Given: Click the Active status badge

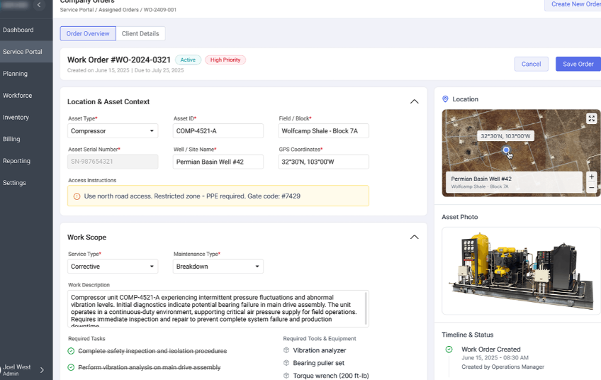Looking at the screenshot, I should coord(188,60).
